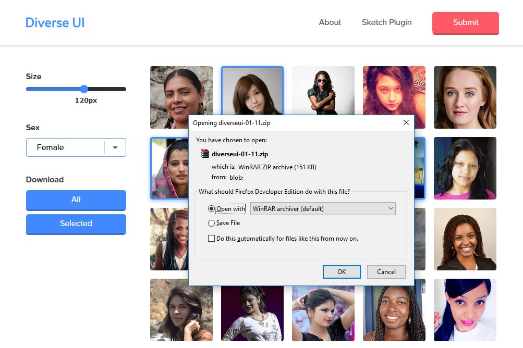
Task: Download Selected images
Action: coord(76,223)
